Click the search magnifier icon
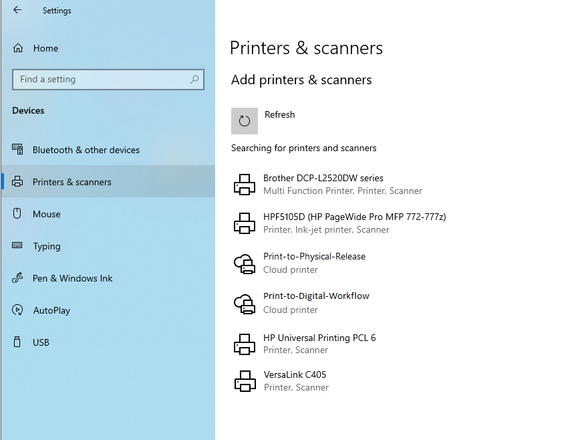 [x=194, y=79]
